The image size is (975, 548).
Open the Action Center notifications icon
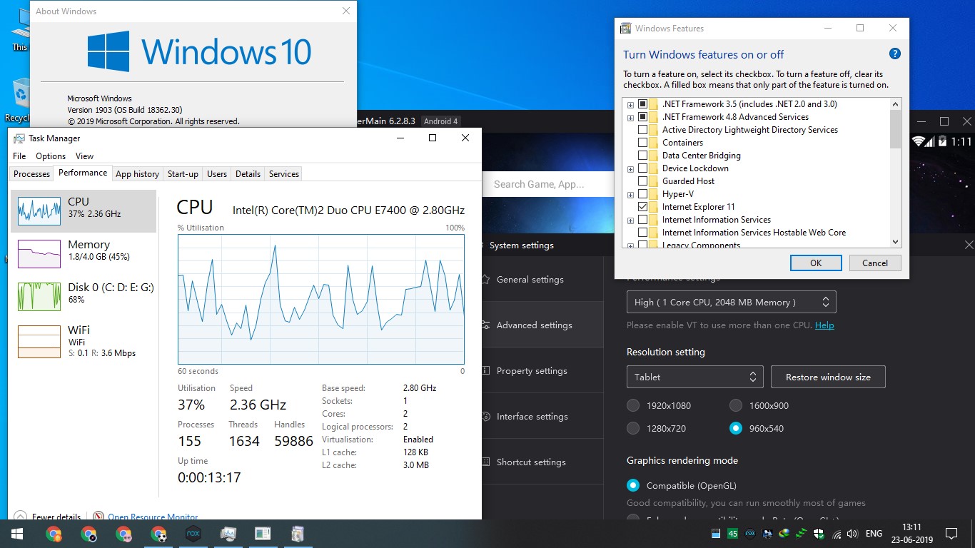951,534
